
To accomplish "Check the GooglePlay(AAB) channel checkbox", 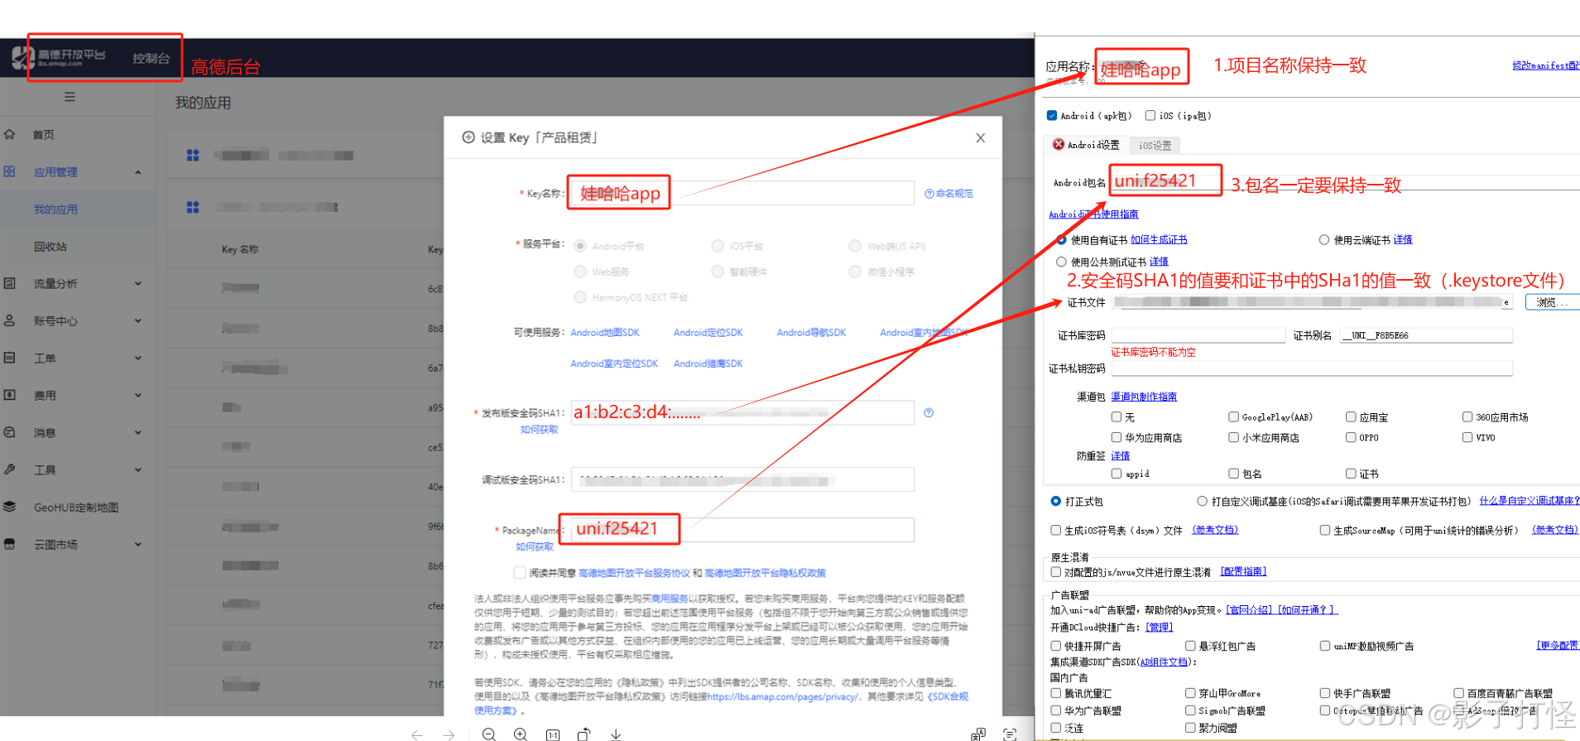I will tap(1233, 417).
